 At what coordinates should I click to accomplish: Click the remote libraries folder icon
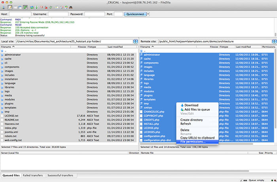[141, 79]
